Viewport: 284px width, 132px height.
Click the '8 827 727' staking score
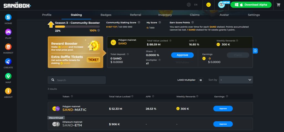pyautogui.click(x=111, y=27)
